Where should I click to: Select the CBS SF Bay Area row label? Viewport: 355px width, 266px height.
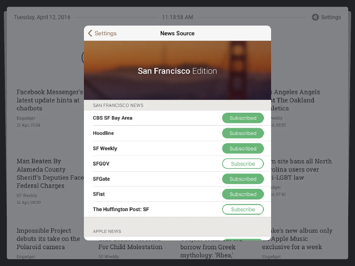112,118
